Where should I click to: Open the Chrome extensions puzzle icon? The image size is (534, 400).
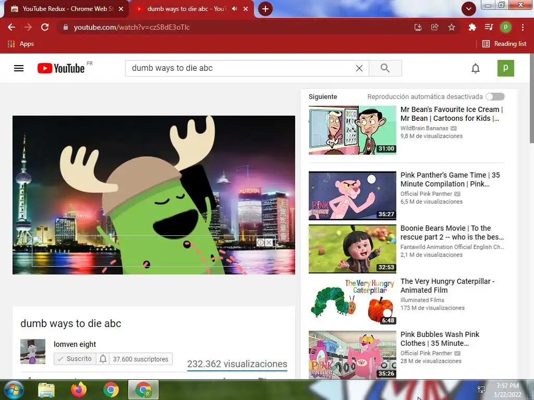(472, 27)
